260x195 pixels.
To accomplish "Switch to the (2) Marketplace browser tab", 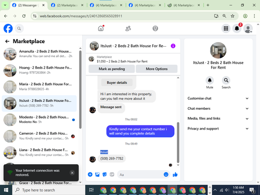I will click(67, 5).
